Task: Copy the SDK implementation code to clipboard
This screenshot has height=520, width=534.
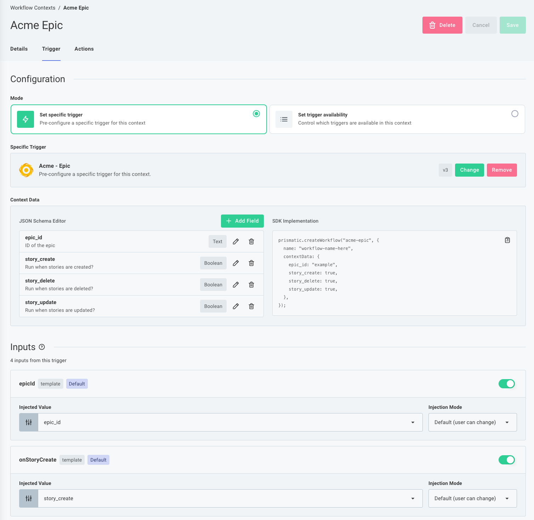Action: [507, 240]
